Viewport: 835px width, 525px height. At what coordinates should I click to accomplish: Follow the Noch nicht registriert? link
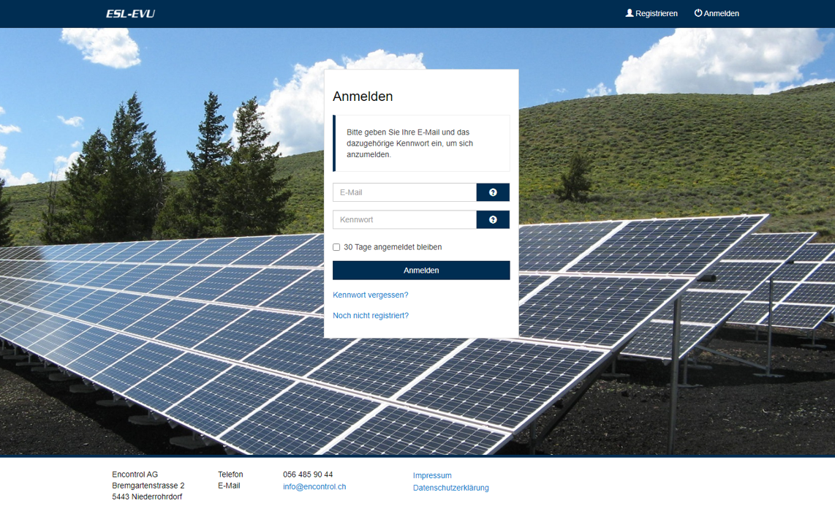click(x=371, y=315)
